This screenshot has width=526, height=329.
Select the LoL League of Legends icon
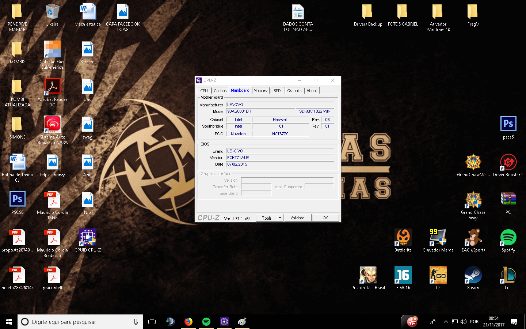point(508,279)
